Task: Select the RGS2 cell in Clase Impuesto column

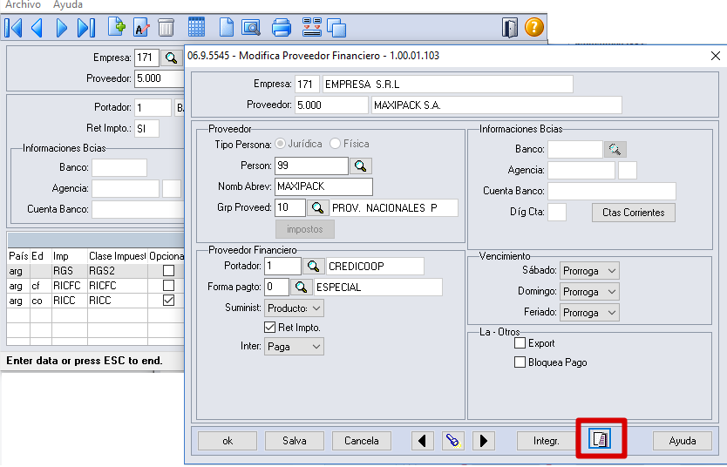Action: pyautogui.click(x=118, y=271)
